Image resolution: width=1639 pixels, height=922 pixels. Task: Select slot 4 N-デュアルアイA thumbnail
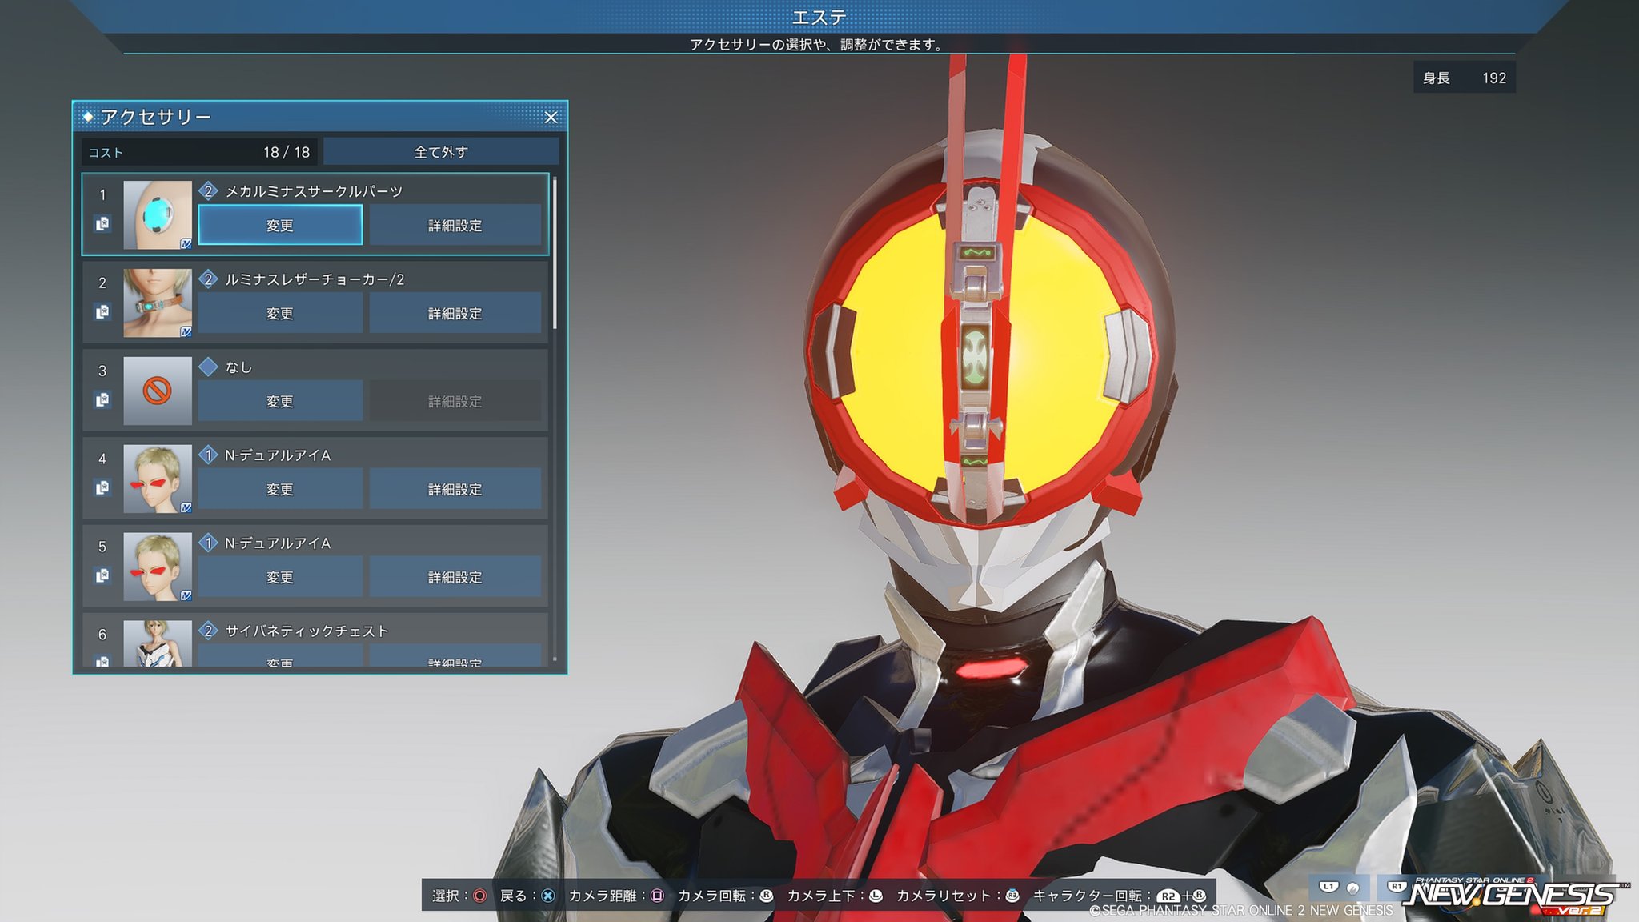tap(158, 479)
